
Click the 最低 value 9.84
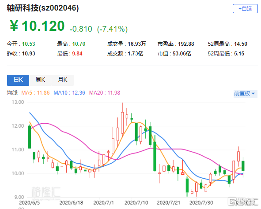pos(77,54)
